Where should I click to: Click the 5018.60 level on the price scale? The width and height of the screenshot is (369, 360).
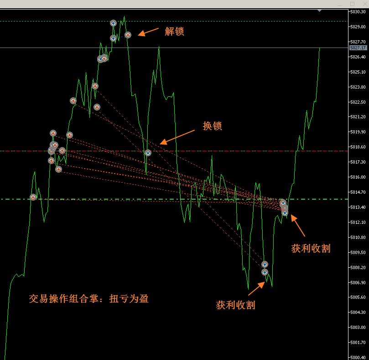357,147
